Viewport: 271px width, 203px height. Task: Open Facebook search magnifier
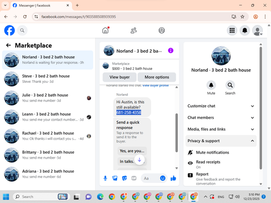(22, 30)
